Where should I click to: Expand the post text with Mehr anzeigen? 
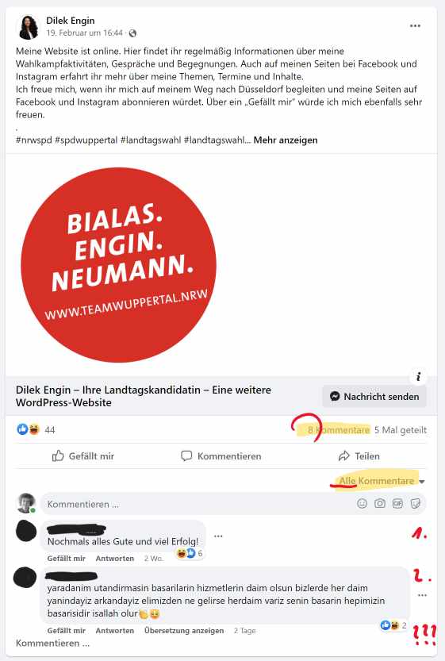[x=286, y=140]
